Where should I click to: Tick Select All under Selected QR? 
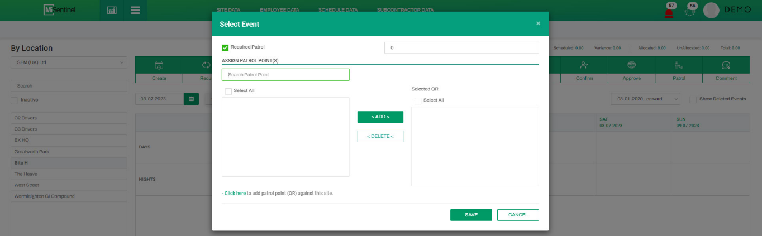point(418,100)
